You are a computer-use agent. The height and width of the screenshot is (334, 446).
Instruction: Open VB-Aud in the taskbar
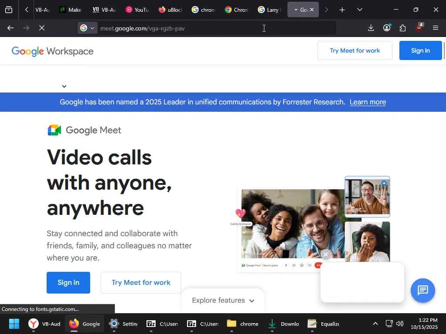tap(45, 324)
